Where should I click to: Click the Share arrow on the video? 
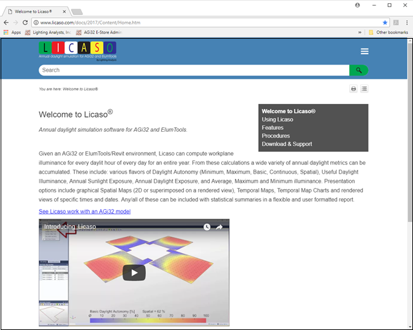click(219, 227)
